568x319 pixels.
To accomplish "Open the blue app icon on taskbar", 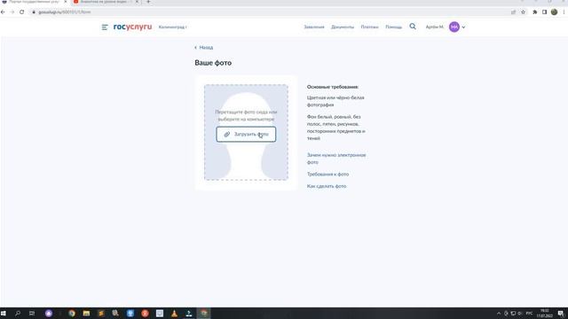I will pos(130,314).
